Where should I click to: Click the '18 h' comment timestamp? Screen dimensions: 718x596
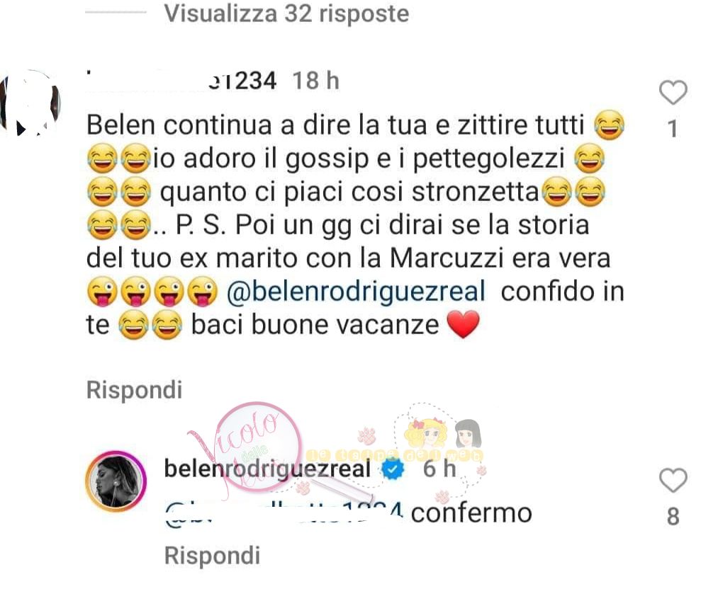(316, 81)
